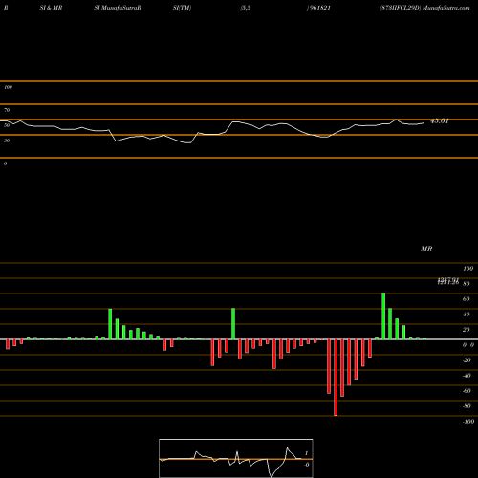
Task: Click the MR axis label -80
Action: coord(467,406)
